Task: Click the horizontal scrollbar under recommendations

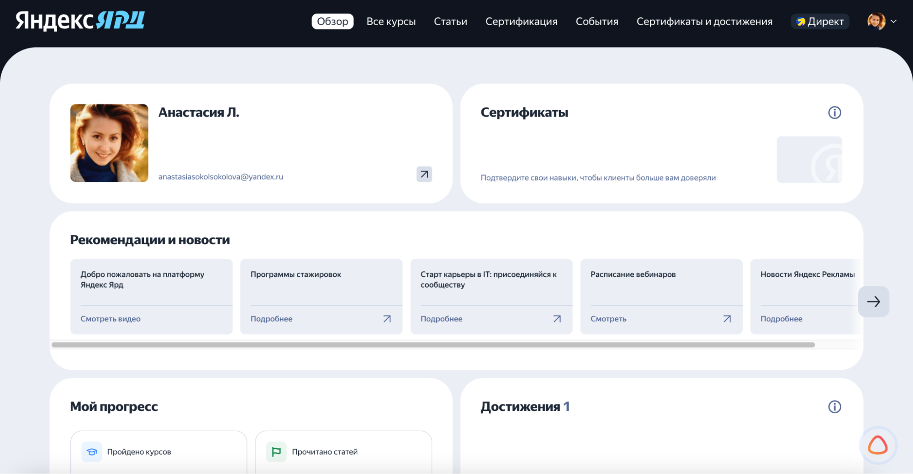Action: (433, 345)
